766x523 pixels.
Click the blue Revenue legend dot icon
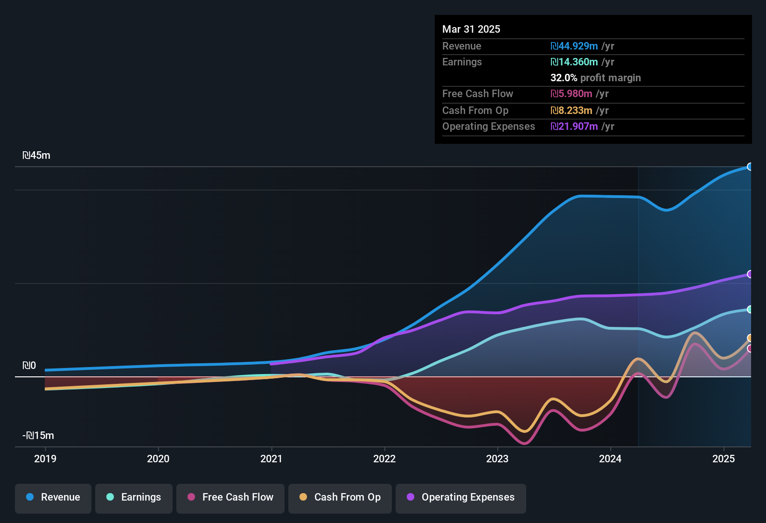pos(29,497)
